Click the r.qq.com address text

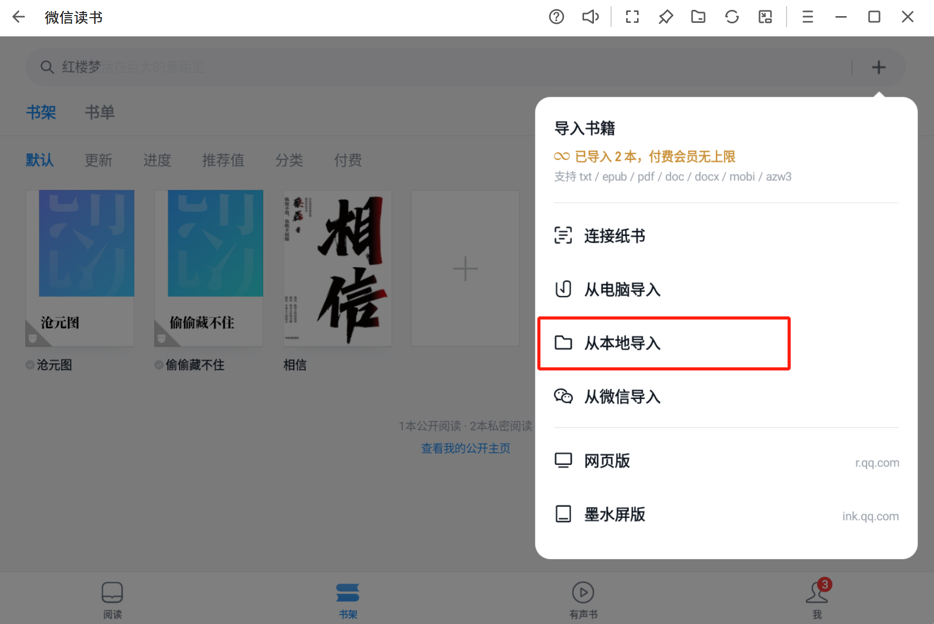877,463
